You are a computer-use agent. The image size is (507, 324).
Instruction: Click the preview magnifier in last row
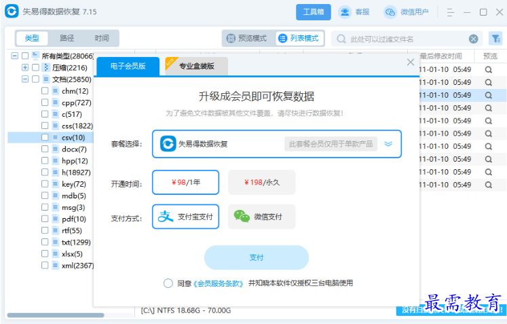point(488,185)
